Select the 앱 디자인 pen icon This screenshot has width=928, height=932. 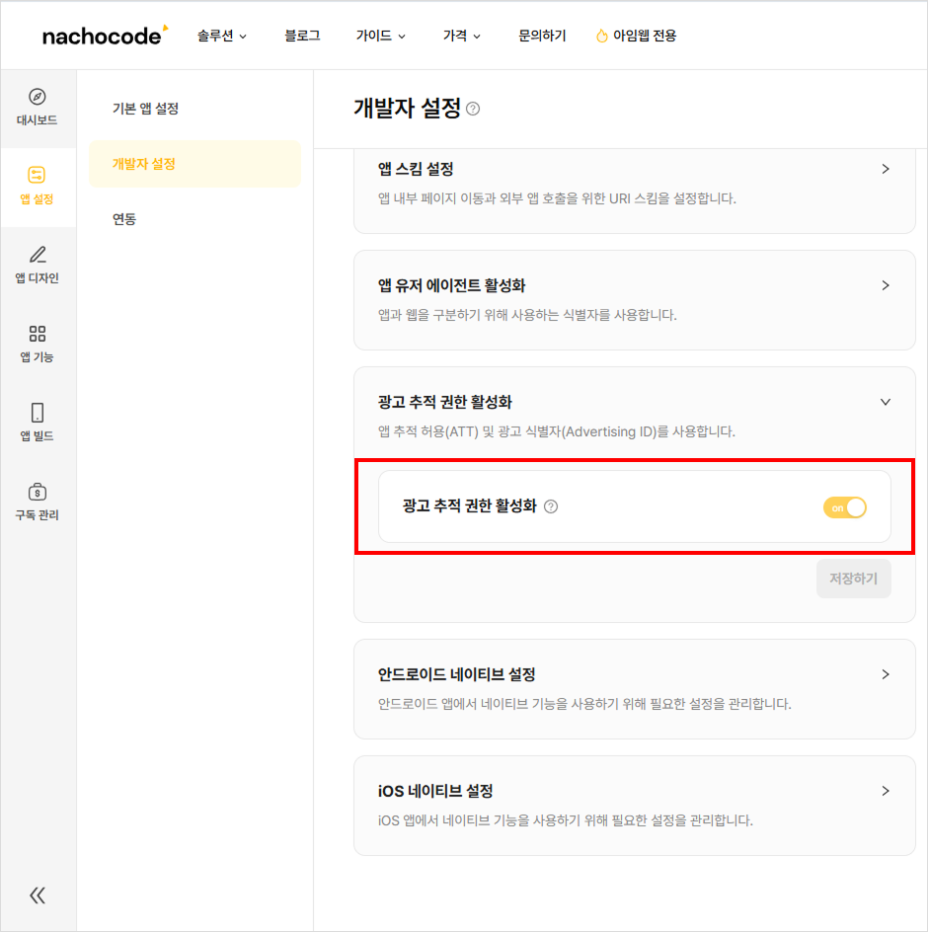[37, 263]
